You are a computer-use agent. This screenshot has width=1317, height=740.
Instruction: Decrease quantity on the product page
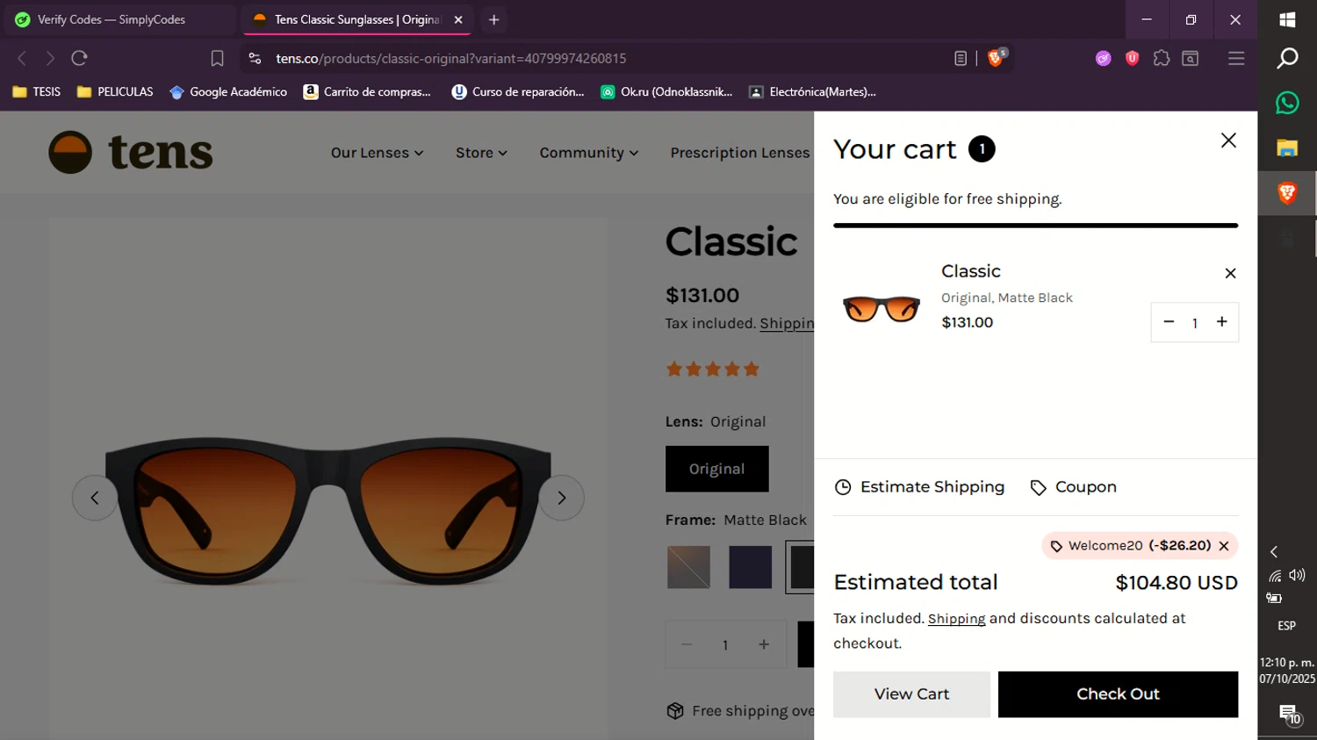687,645
